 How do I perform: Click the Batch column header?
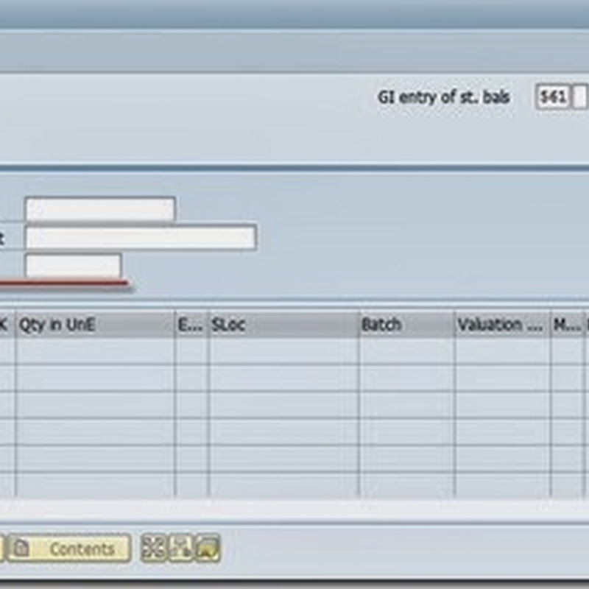pyautogui.click(x=406, y=325)
